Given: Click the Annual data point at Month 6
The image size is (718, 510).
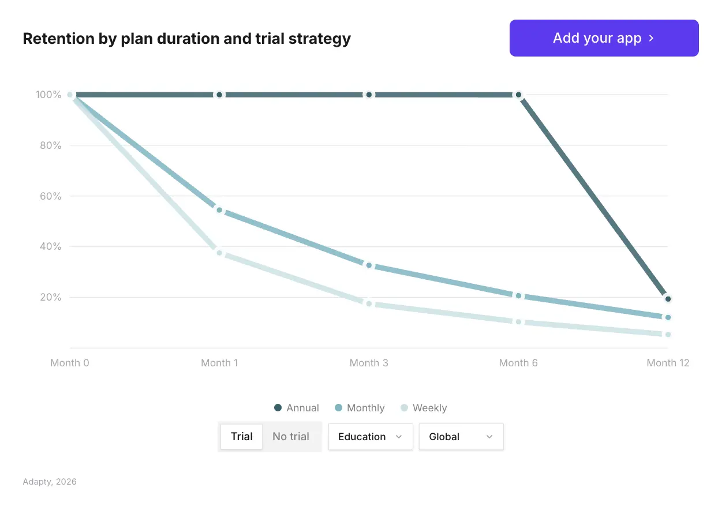Looking at the screenshot, I should point(518,95).
